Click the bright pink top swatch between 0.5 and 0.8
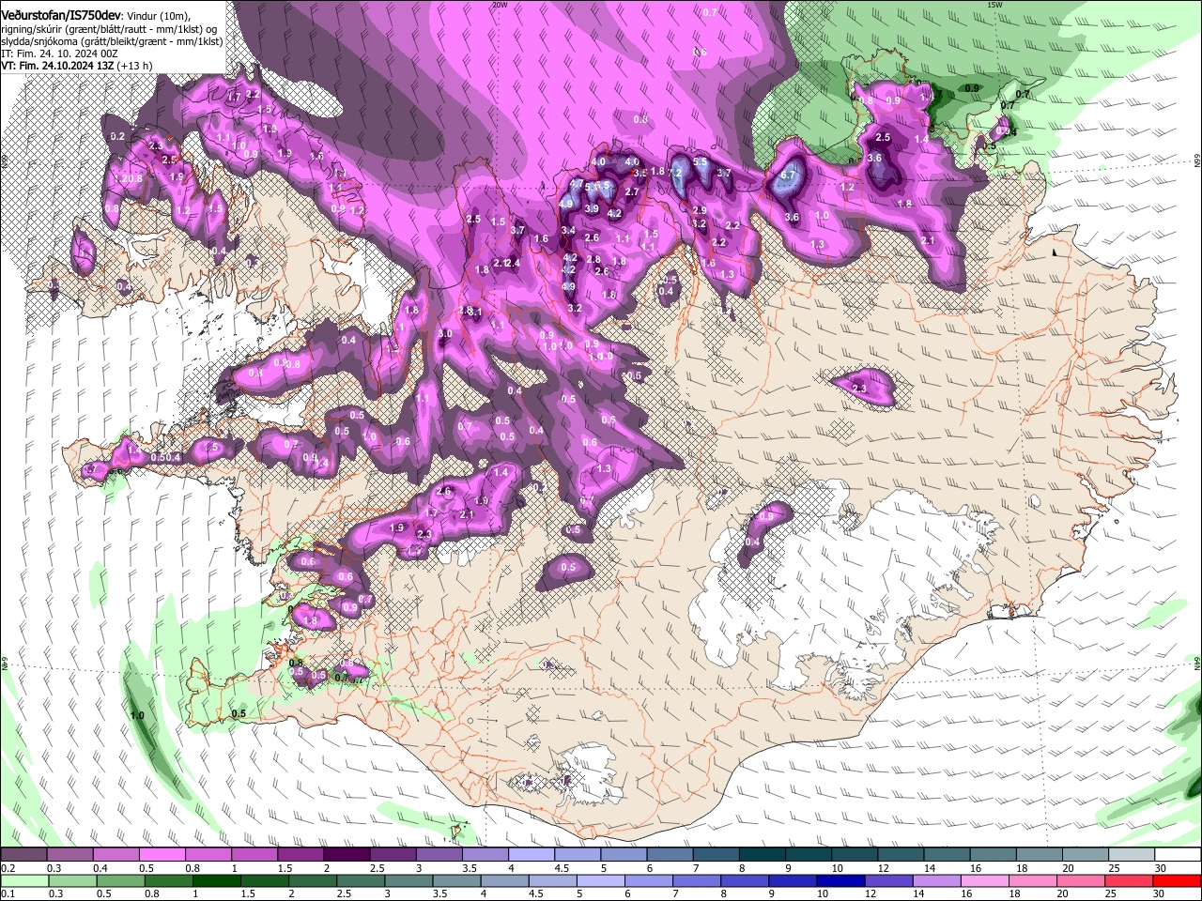Viewport: 1202px width, 901px height. 162,855
